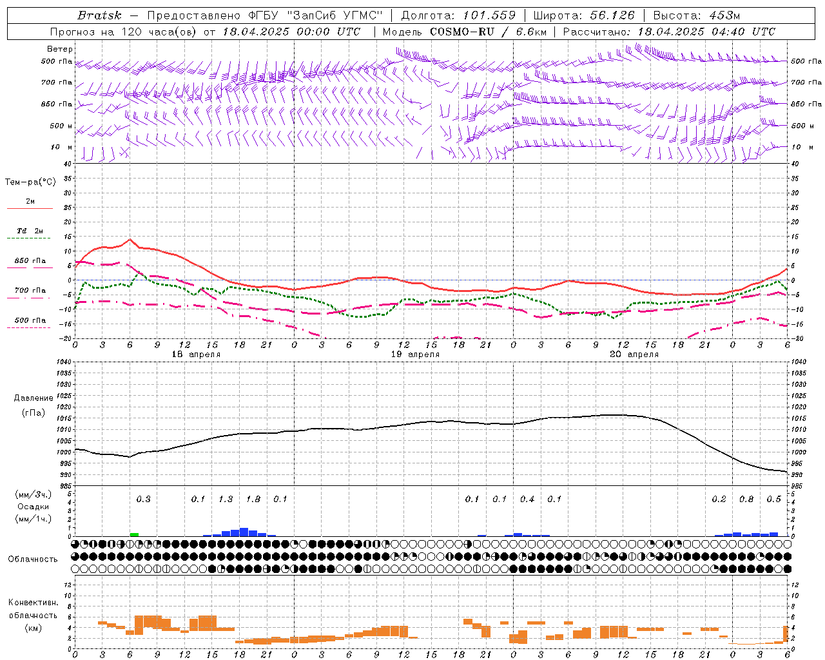The width and height of the screenshot is (825, 660).
Task: Click the 1.8 precipitation value
Action: tap(253, 499)
